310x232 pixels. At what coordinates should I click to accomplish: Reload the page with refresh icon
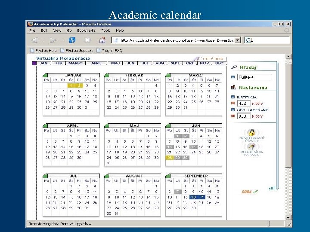click(72, 40)
